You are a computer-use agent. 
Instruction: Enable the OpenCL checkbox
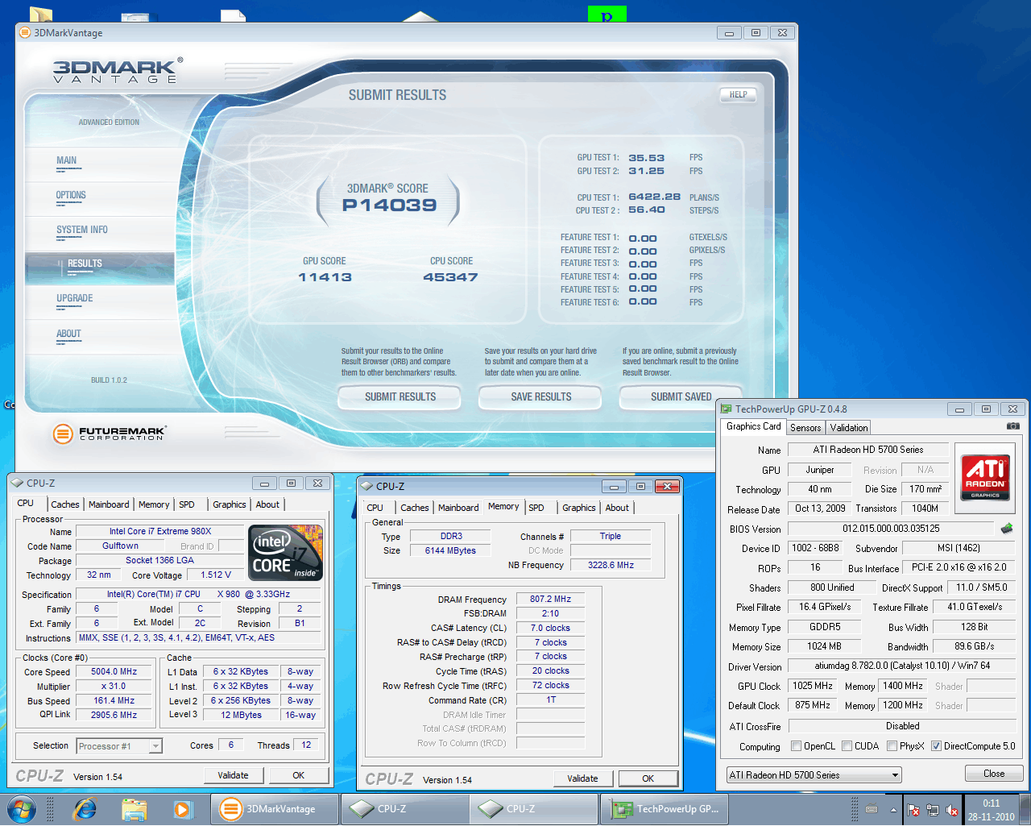[796, 746]
